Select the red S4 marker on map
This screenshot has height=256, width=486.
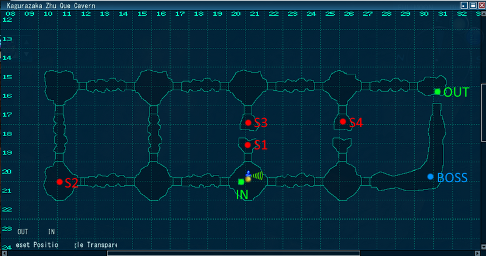[343, 122]
